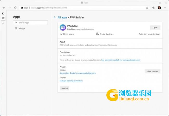Click the Privacy section heading
This screenshot has height=116, width=169.
pyautogui.click(x=63, y=67)
